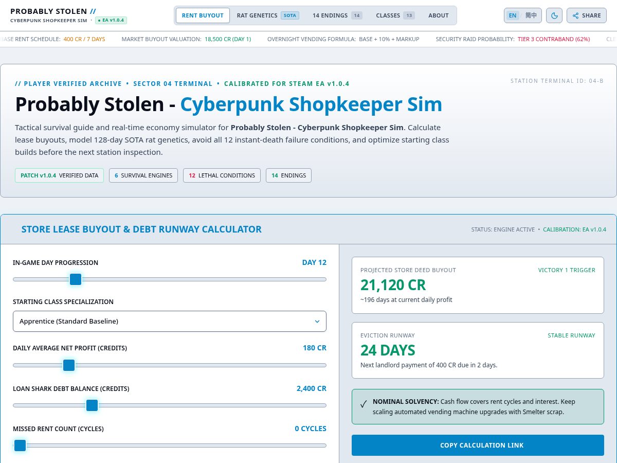Click ticker Overnight Vending Formula entry
The width and height of the screenshot is (617, 463).
pyautogui.click(x=343, y=39)
